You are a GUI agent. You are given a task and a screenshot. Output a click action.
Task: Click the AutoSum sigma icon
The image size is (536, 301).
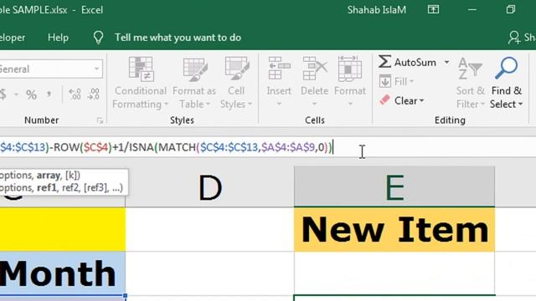[x=384, y=62]
